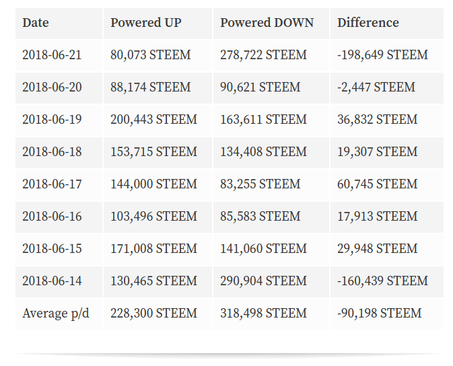Click the Powered UP column header
This screenshot has width=453, height=366.
(146, 23)
